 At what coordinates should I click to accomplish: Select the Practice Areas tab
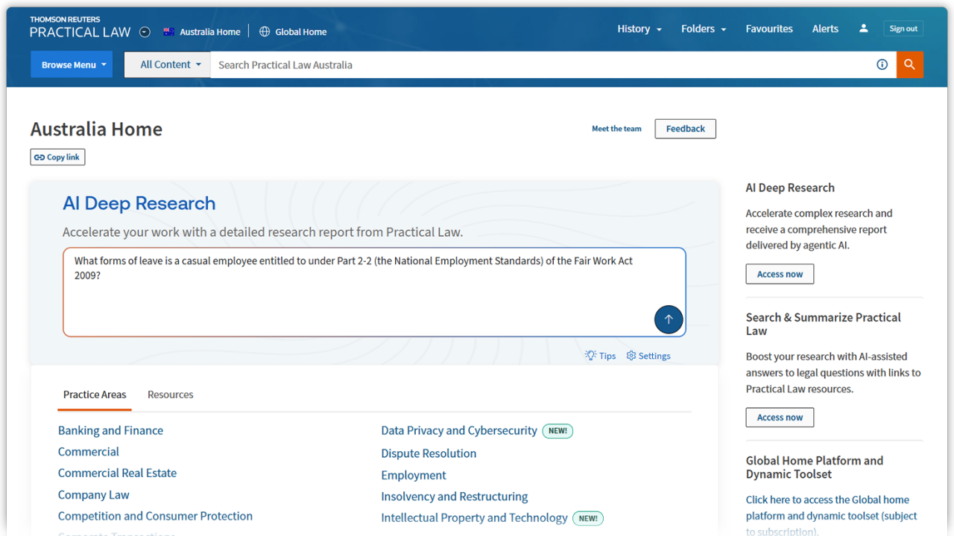[95, 395]
